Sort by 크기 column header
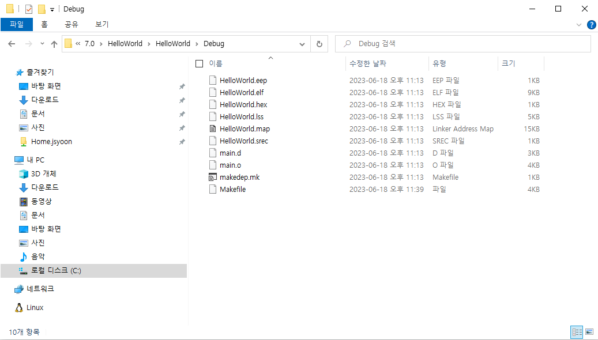 [x=509, y=63]
